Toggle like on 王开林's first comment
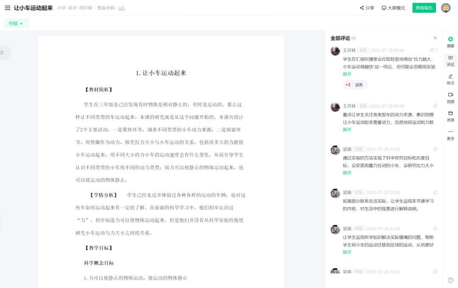This screenshot has height=288, width=458. pos(433,50)
